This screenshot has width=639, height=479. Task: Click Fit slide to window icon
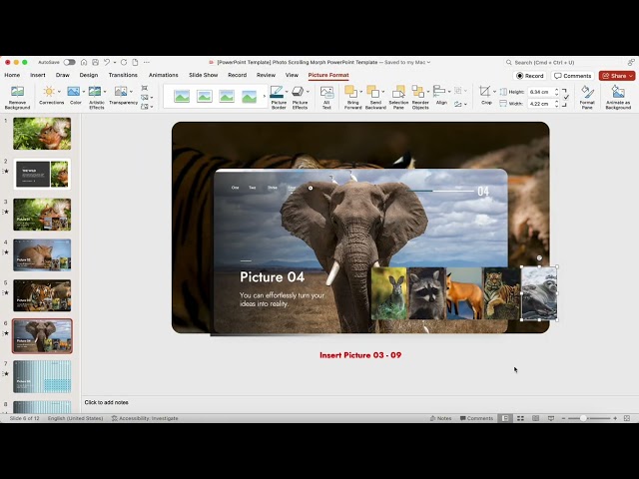[627, 418]
